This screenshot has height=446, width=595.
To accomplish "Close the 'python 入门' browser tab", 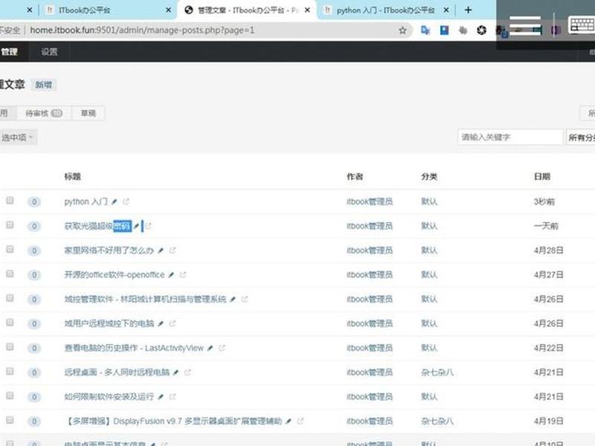I will coord(447,10).
